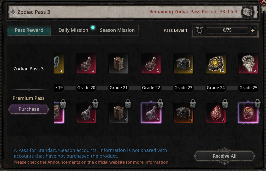
Task: Click the Grade 22 level marker
Action: pos(151,88)
